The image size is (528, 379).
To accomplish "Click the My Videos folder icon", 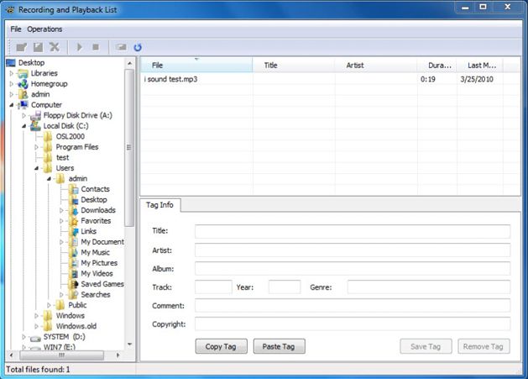I will click(x=73, y=273).
